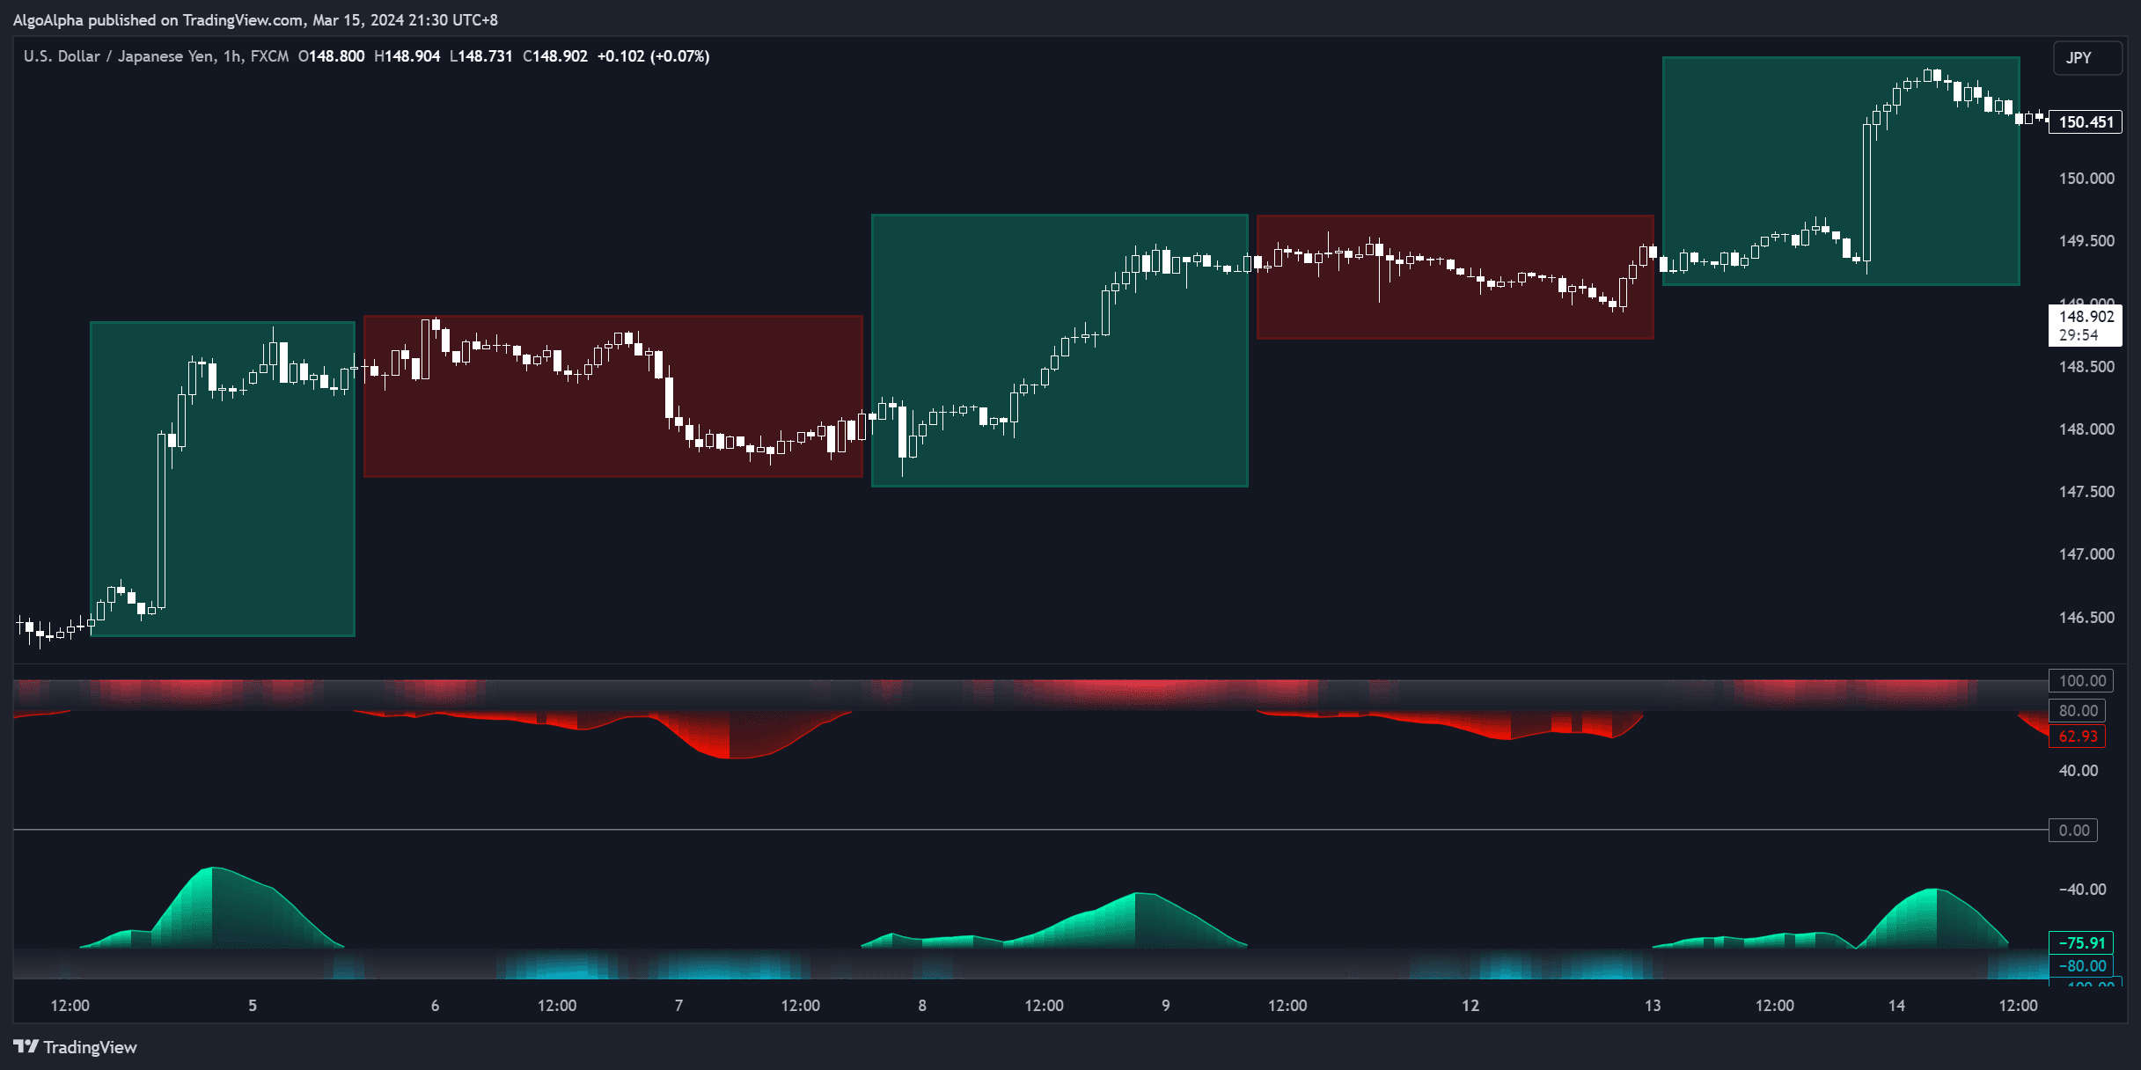
Task: Click the O148.800 open value in the legend
Action: (327, 55)
